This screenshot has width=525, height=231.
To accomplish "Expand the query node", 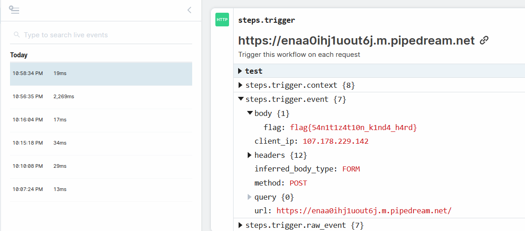I will point(249,197).
